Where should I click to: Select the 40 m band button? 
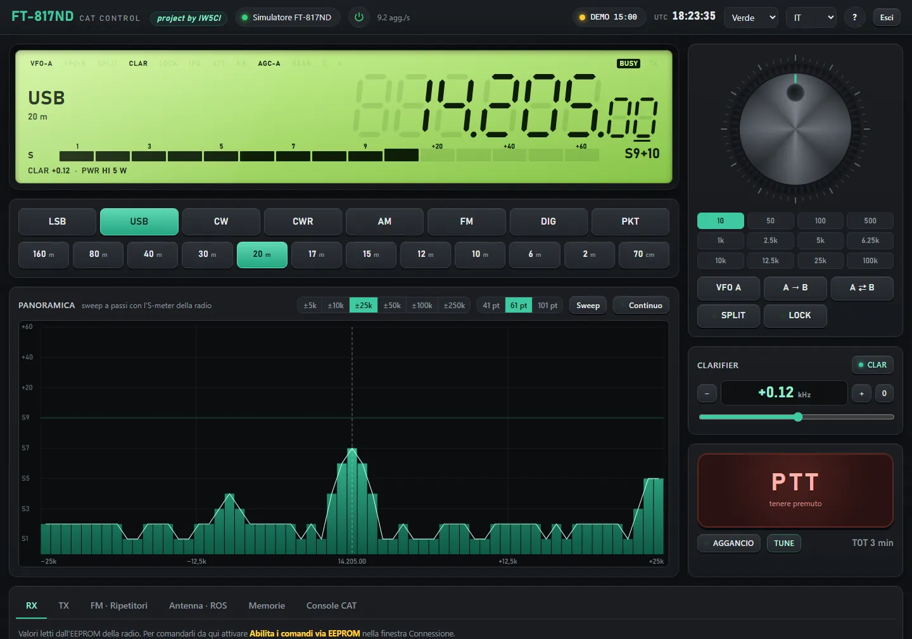[153, 254]
